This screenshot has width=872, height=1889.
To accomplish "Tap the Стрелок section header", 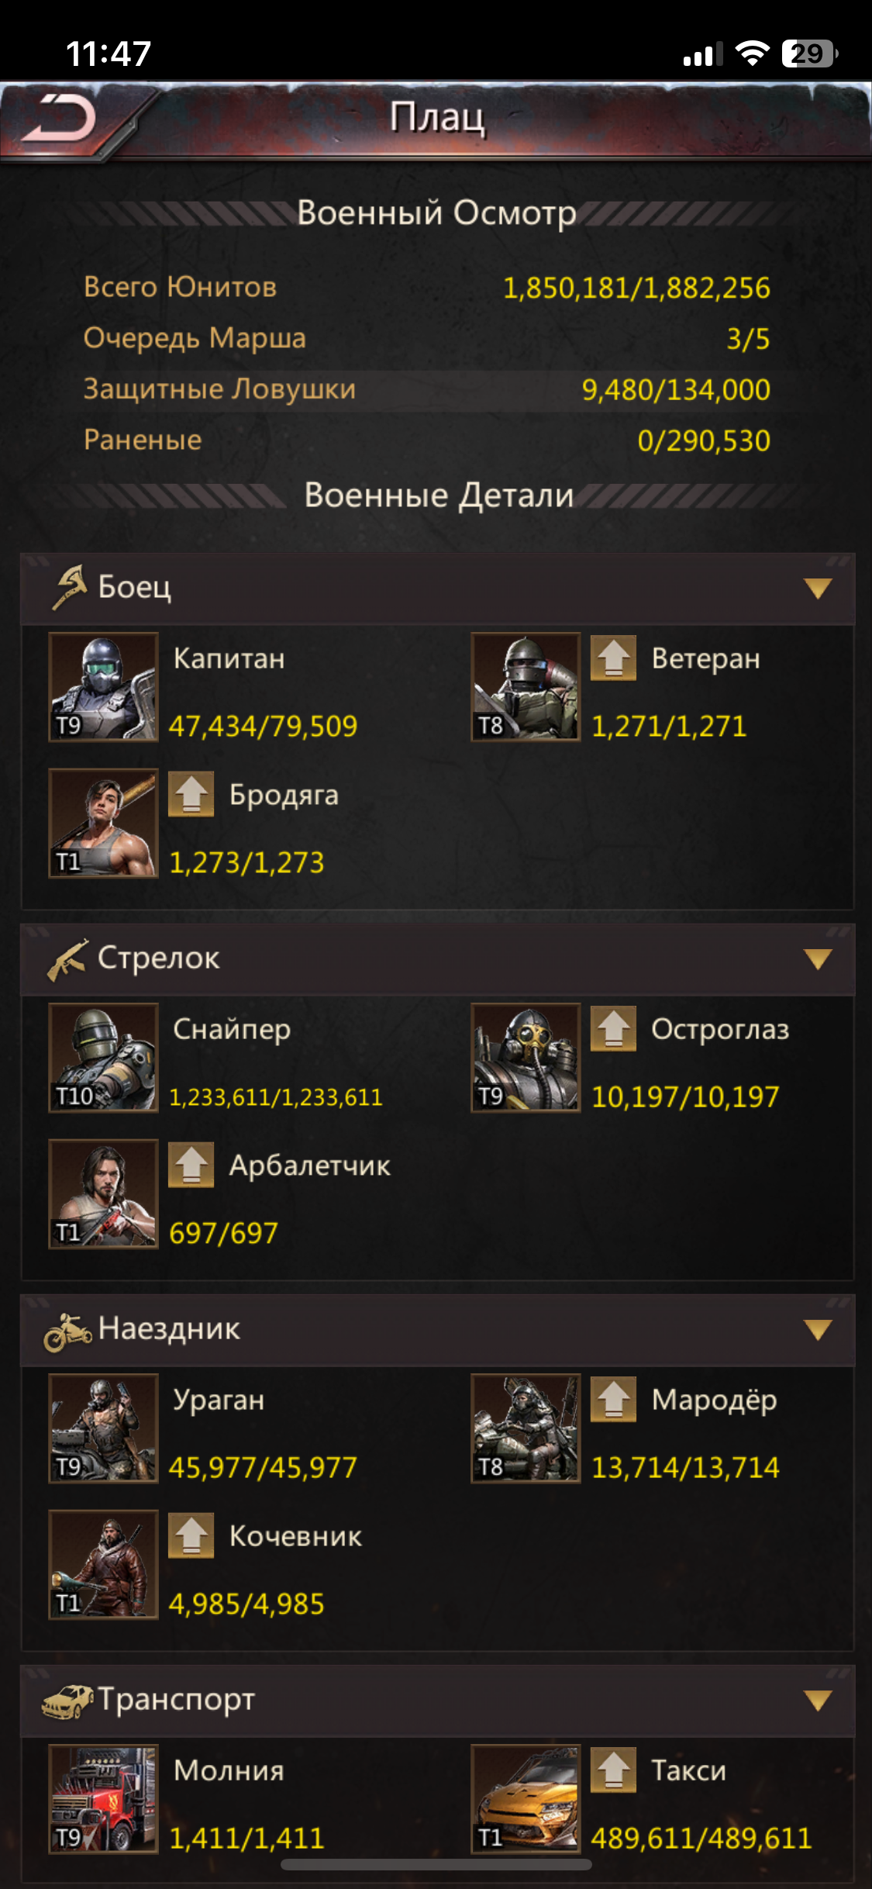I will click(x=438, y=959).
